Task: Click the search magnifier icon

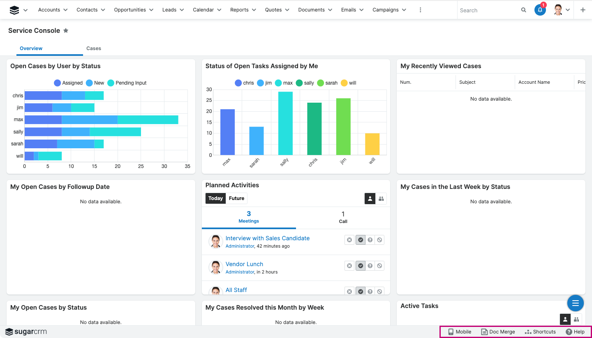Action: (x=523, y=10)
